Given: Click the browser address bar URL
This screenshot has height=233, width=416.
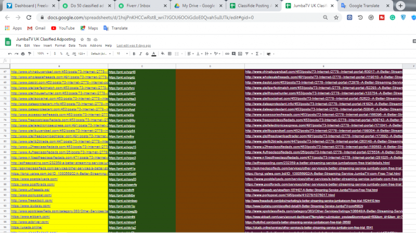Looking at the screenshot, I should (150, 18).
